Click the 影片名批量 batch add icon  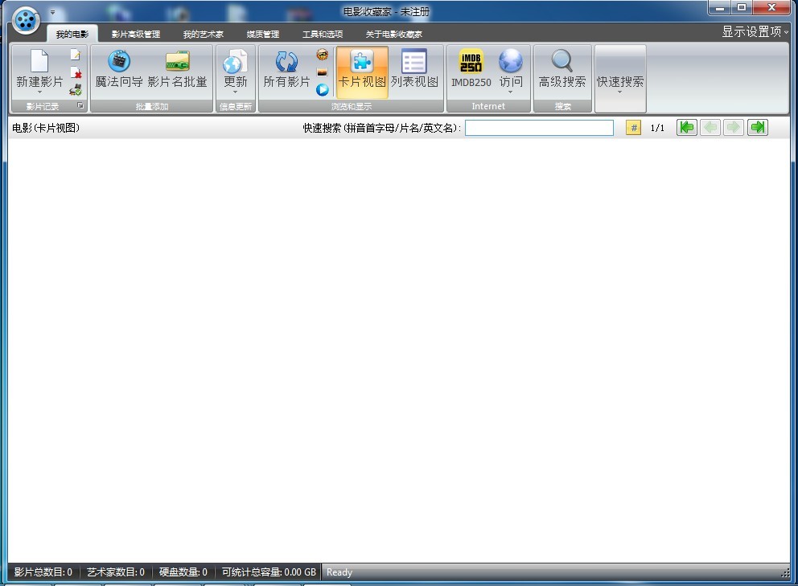click(177, 63)
